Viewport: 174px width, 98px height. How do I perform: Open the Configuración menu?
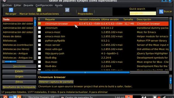point(44,5)
